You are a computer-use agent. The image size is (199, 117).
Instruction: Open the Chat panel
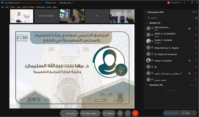click(186, 113)
